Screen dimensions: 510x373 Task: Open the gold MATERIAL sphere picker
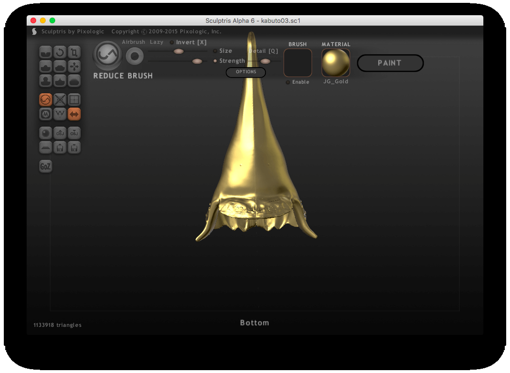[x=336, y=63]
